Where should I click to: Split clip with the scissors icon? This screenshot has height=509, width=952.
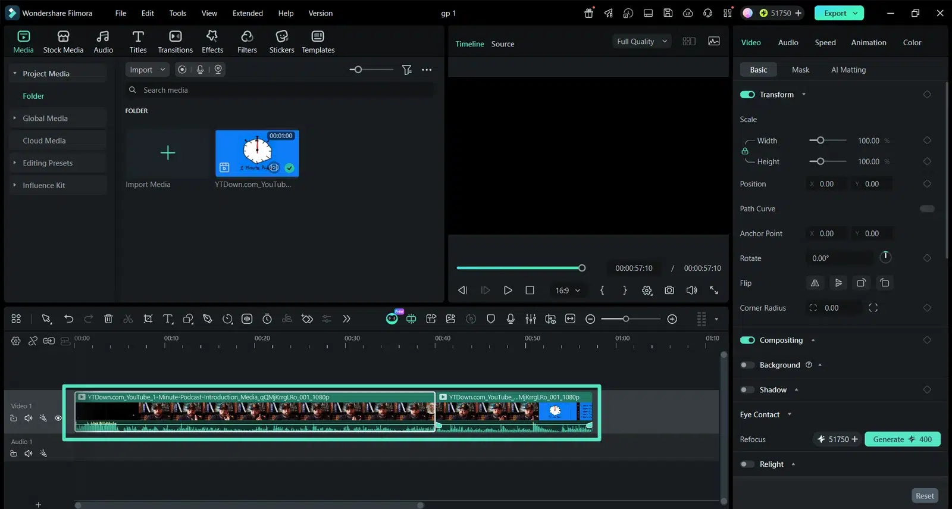(x=128, y=319)
